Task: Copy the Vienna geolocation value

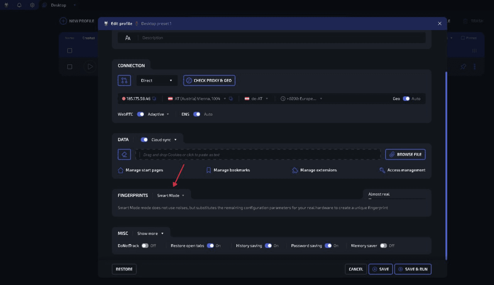Action: [231, 99]
